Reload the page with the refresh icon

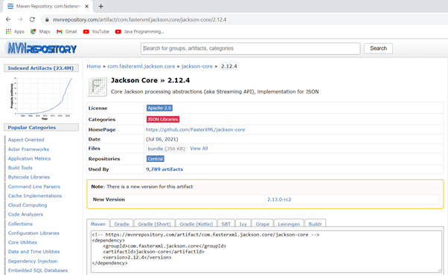tap(32, 19)
